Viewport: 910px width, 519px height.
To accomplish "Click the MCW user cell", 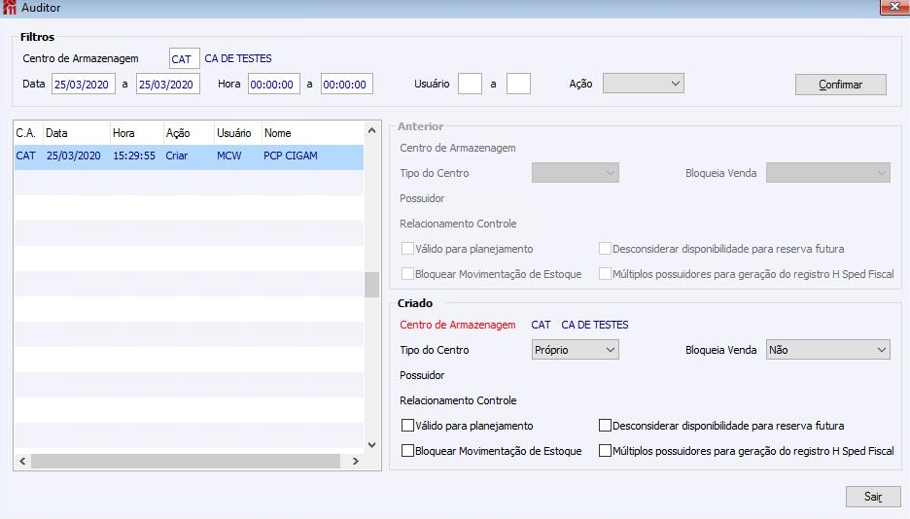I will (228, 156).
